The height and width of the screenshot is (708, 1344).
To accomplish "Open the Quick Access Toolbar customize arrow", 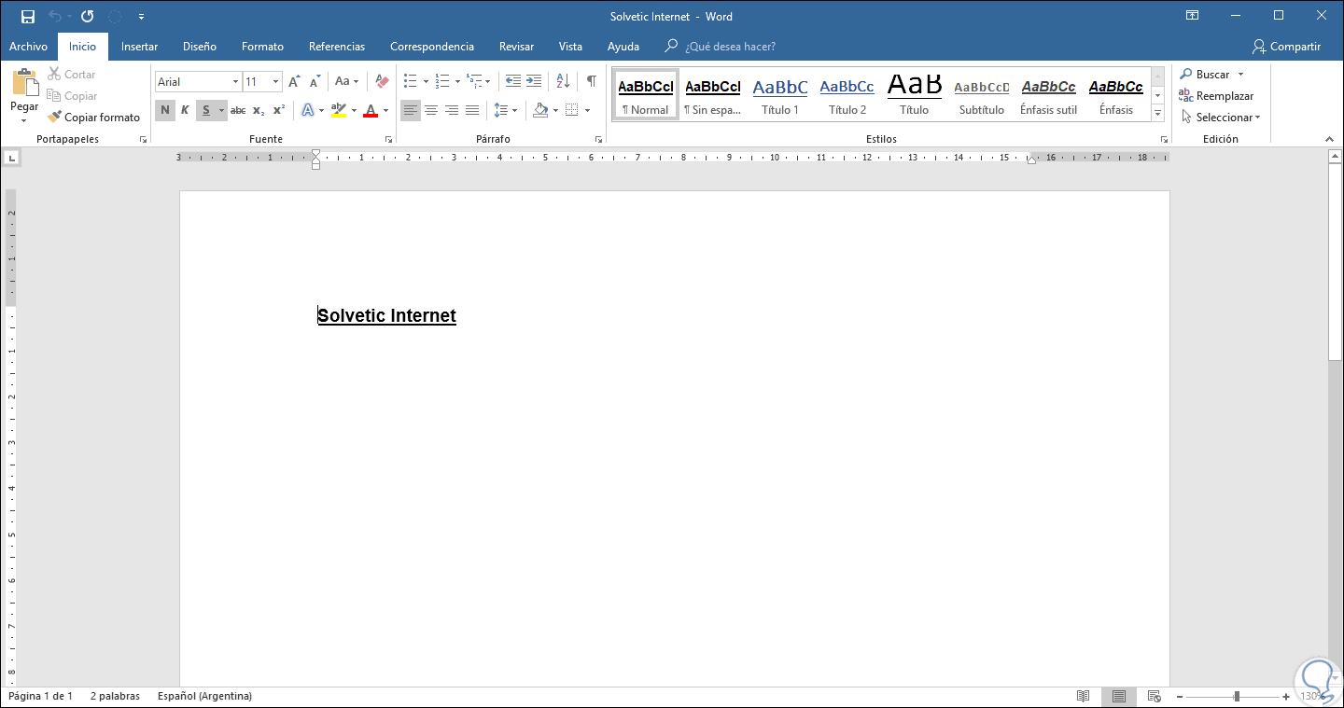I will click(141, 17).
